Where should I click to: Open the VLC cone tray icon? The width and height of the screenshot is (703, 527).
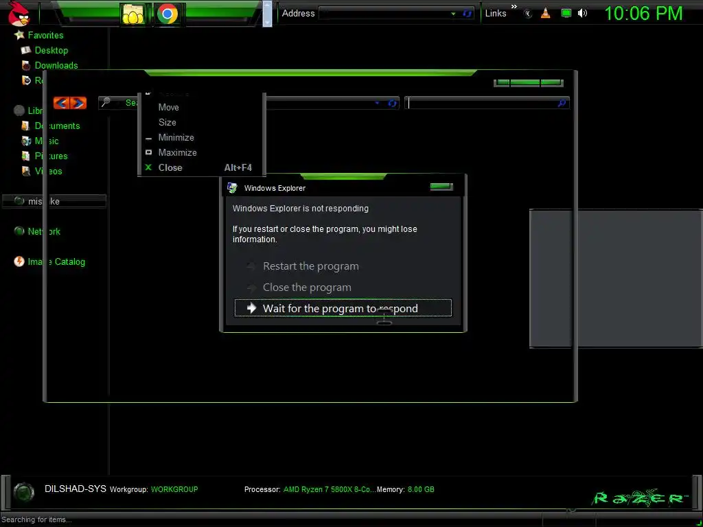pos(545,13)
